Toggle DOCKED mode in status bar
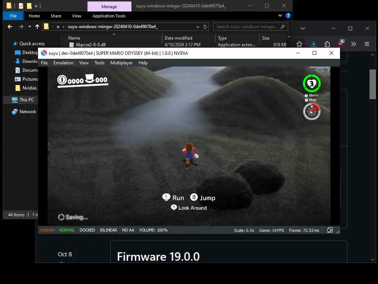This screenshot has width=378, height=284. coord(87,230)
